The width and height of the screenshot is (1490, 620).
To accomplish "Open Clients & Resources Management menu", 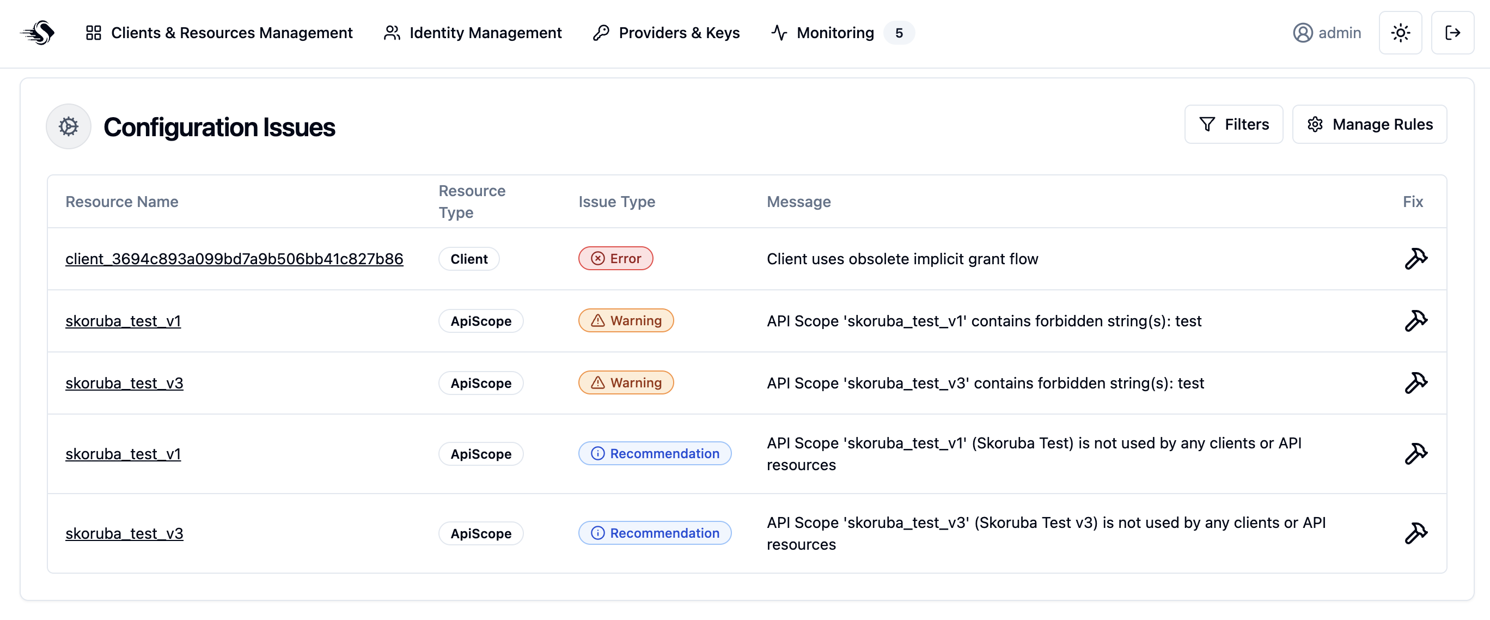I will tap(218, 33).
